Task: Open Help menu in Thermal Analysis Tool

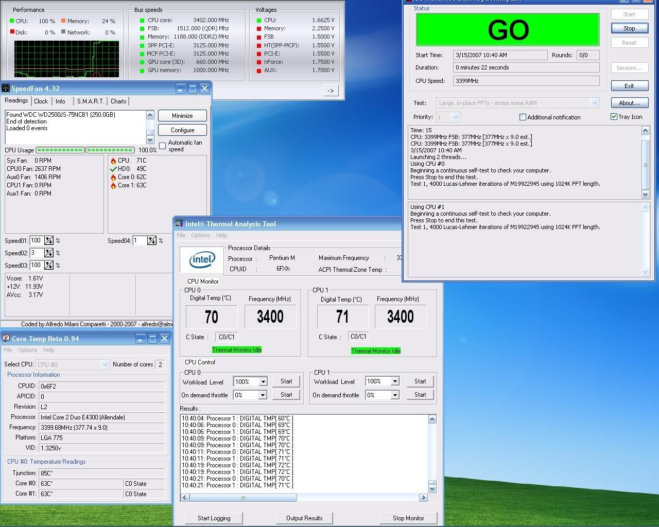Action: 222,235
